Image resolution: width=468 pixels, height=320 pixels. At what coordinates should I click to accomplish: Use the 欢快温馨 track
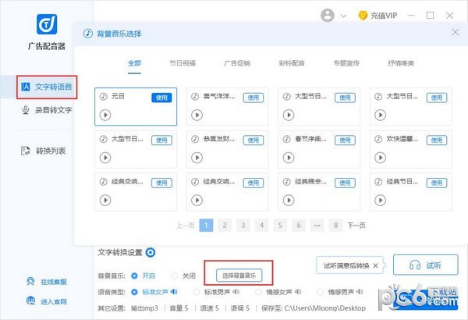tap(437, 140)
